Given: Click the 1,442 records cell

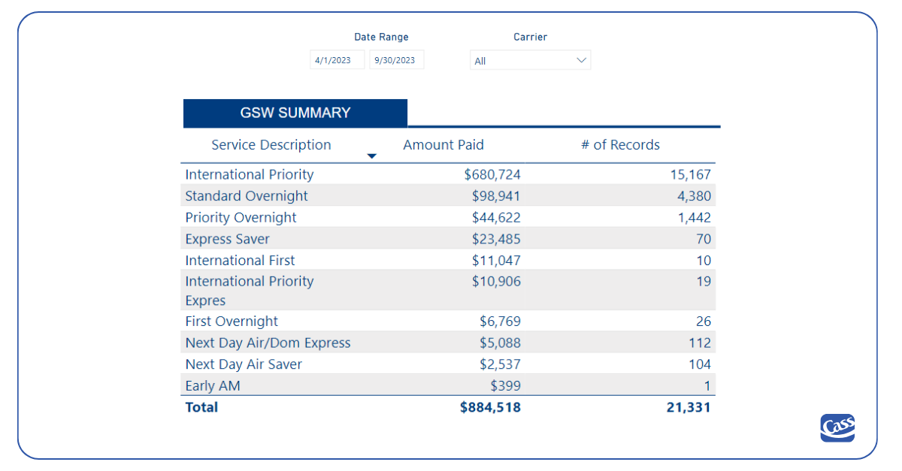Looking at the screenshot, I should pyautogui.click(x=695, y=218).
